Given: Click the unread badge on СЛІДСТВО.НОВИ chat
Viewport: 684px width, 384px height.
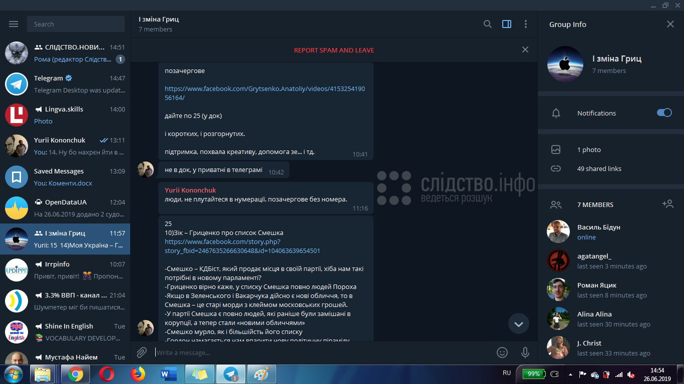Looking at the screenshot, I should point(120,59).
